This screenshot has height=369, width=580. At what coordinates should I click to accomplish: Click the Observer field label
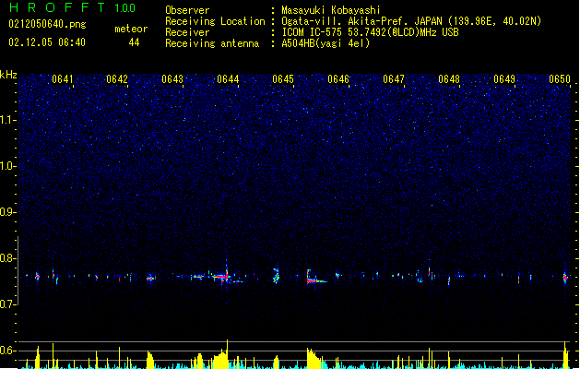click(x=187, y=10)
